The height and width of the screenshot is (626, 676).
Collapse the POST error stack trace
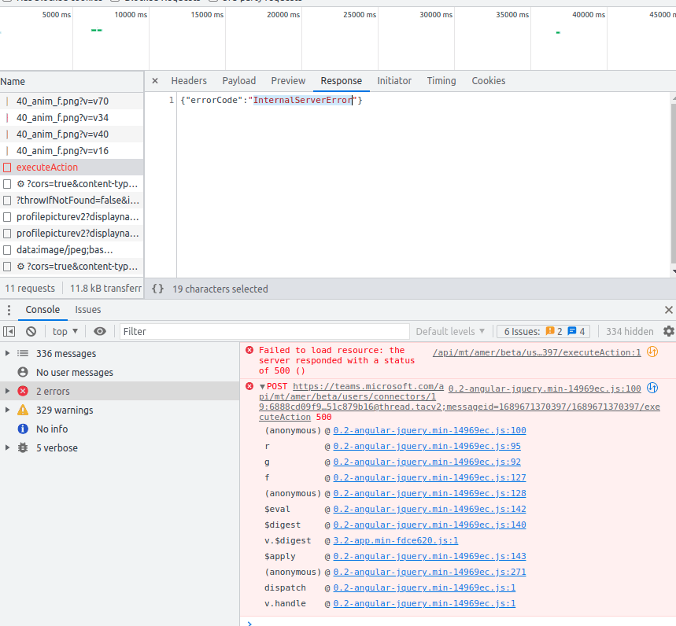[262, 386]
